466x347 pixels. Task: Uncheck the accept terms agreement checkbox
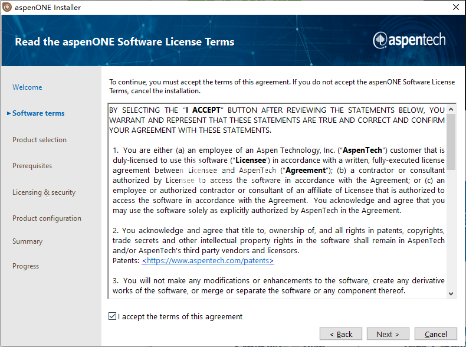(x=112, y=316)
